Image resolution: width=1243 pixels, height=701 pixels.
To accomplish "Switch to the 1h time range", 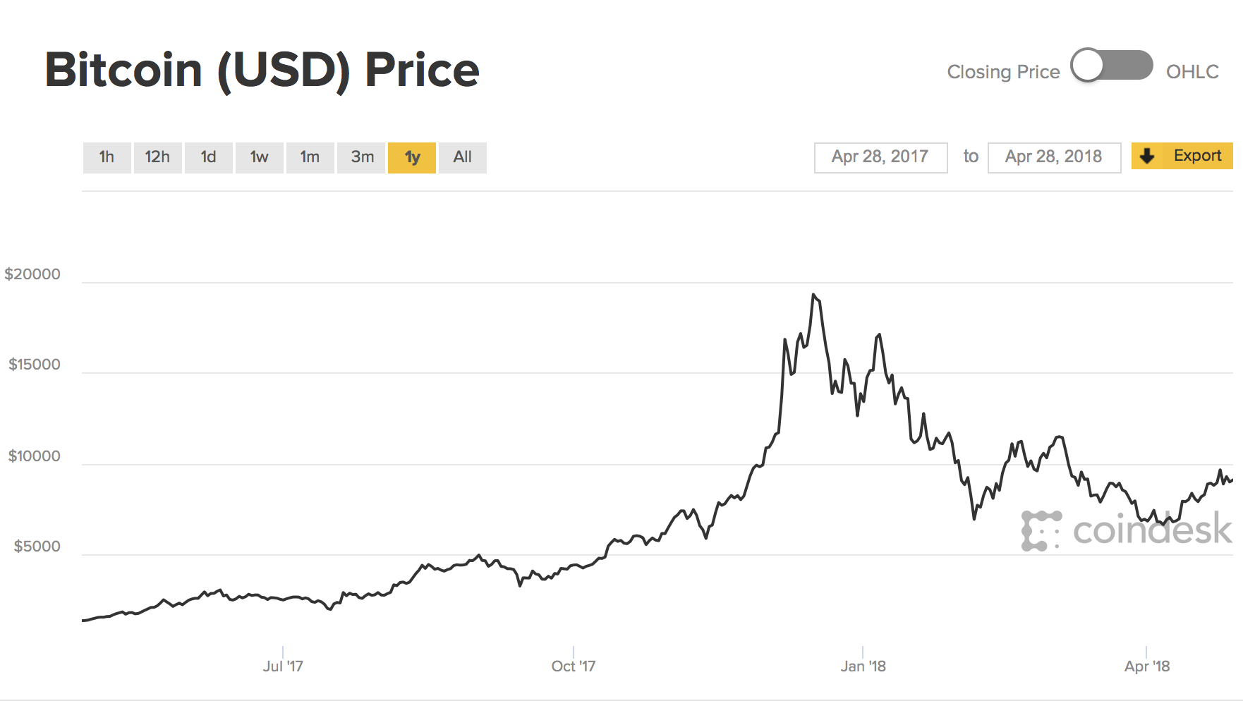I will (107, 157).
